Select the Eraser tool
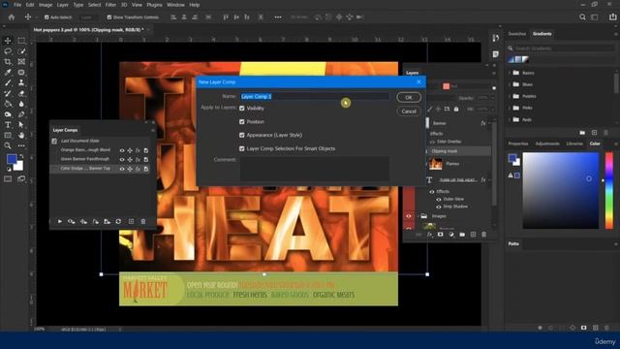 pyautogui.click(x=21, y=93)
